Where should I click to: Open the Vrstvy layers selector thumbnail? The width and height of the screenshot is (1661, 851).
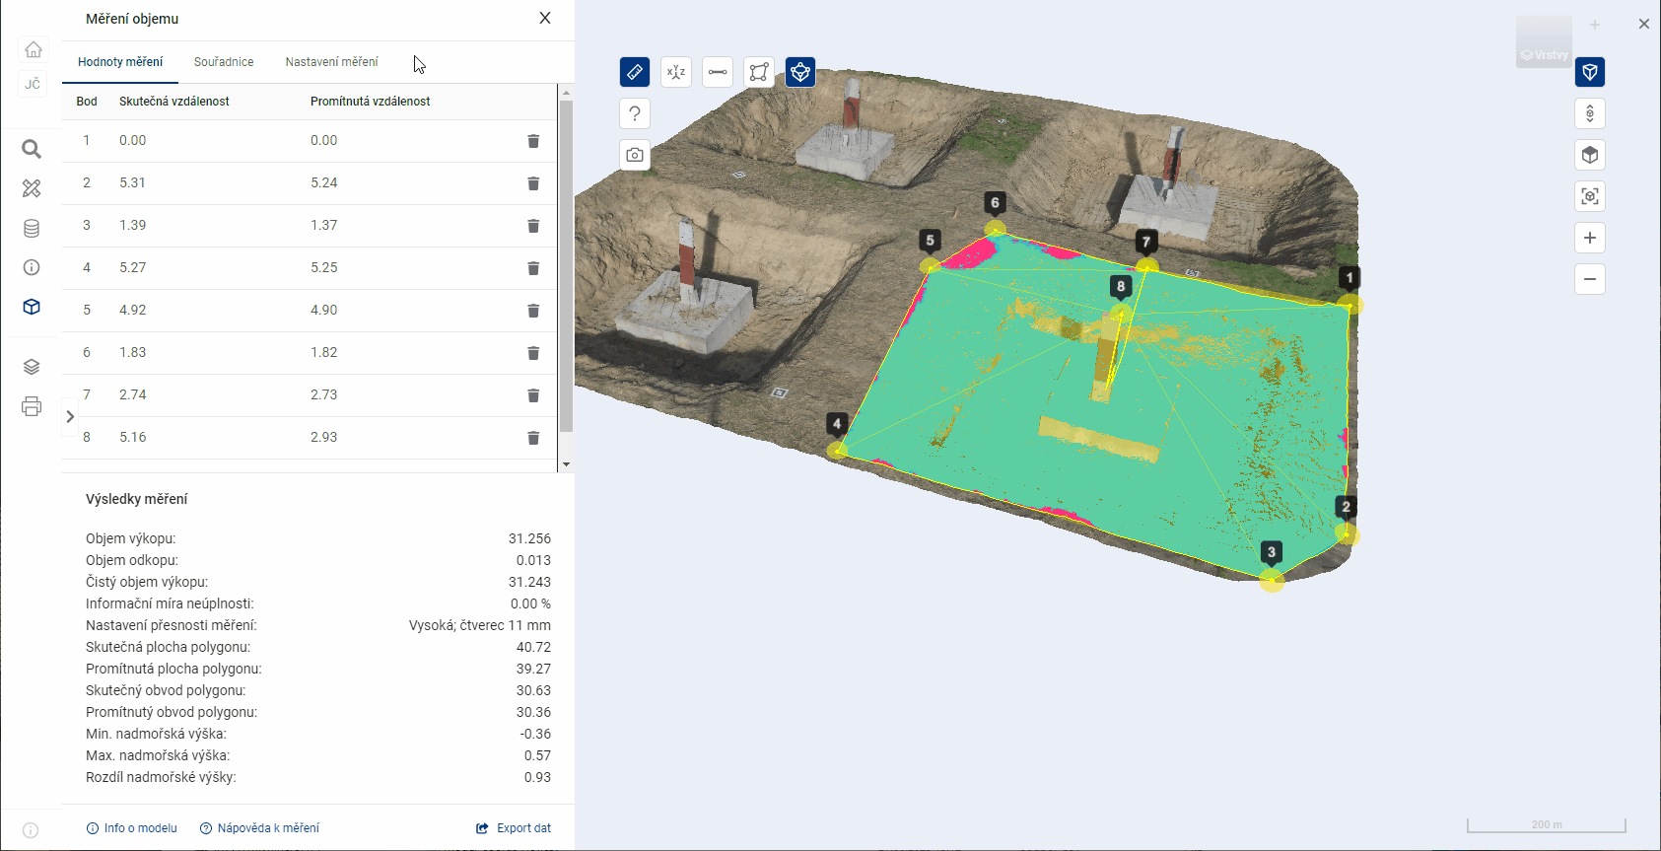click(x=1544, y=42)
